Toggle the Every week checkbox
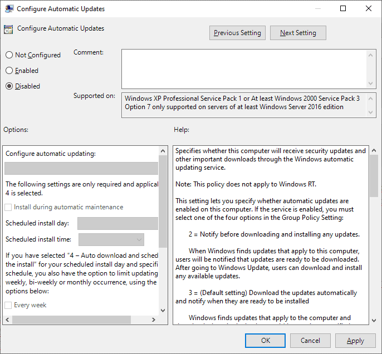This screenshot has width=382, height=354. click(8, 305)
